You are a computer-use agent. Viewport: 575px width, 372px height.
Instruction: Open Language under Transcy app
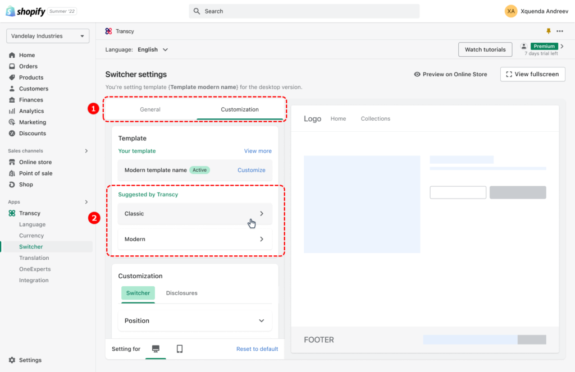pos(32,224)
